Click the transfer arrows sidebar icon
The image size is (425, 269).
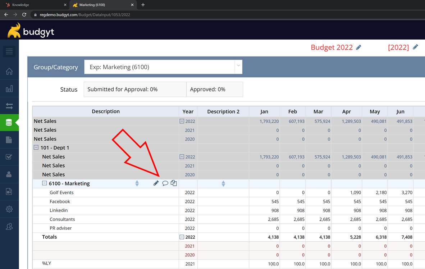coord(9,106)
